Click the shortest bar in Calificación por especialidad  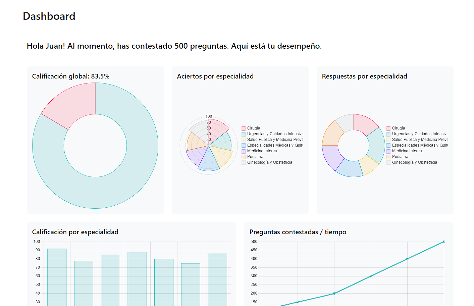191,285
